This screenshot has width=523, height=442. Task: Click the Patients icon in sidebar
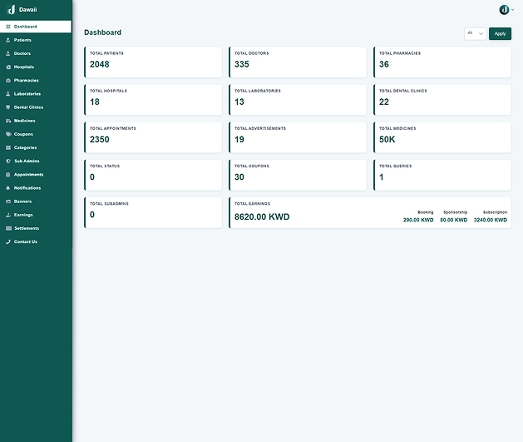coord(8,40)
